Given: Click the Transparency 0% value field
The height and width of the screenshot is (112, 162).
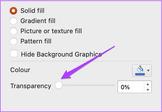Looking at the screenshot, I should (131, 87).
